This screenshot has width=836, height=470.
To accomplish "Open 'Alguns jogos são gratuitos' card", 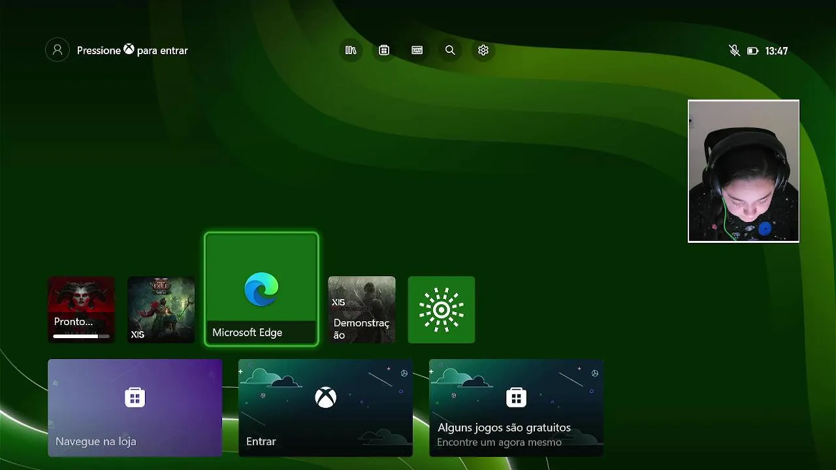I will 516,408.
